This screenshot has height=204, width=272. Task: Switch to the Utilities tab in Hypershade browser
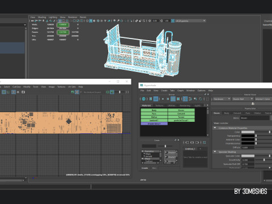click(x=172, y=105)
